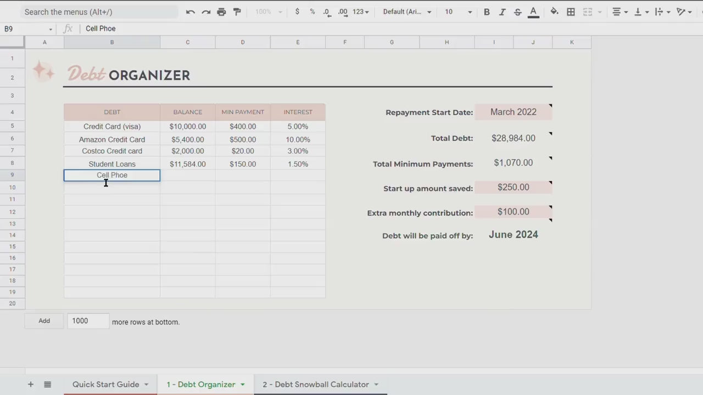The height and width of the screenshot is (395, 703).
Task: Click the redo arrow icon
Action: (206, 12)
